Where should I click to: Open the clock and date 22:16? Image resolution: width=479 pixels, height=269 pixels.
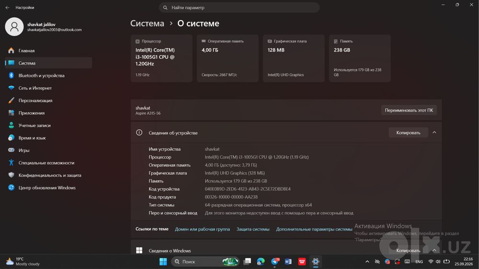tap(464, 262)
